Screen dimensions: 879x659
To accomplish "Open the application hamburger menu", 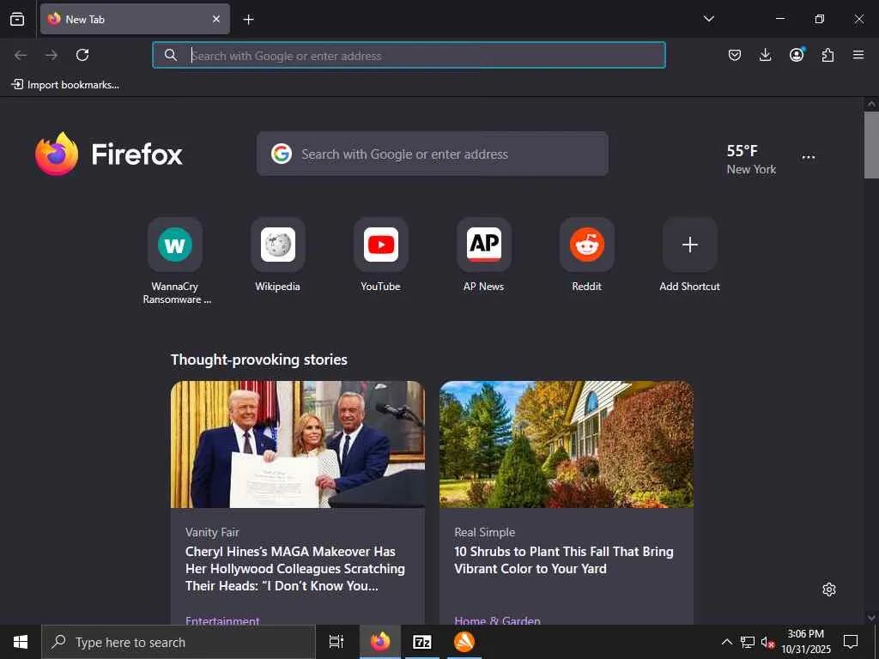I will [x=858, y=55].
